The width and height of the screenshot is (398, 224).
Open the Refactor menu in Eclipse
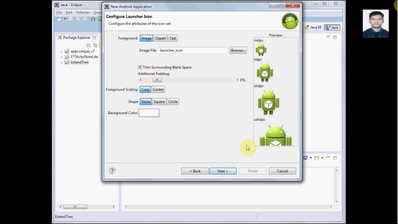click(83, 12)
